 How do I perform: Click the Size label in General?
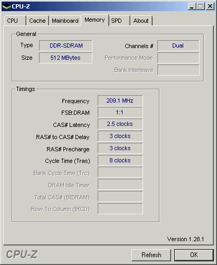coord(27,58)
